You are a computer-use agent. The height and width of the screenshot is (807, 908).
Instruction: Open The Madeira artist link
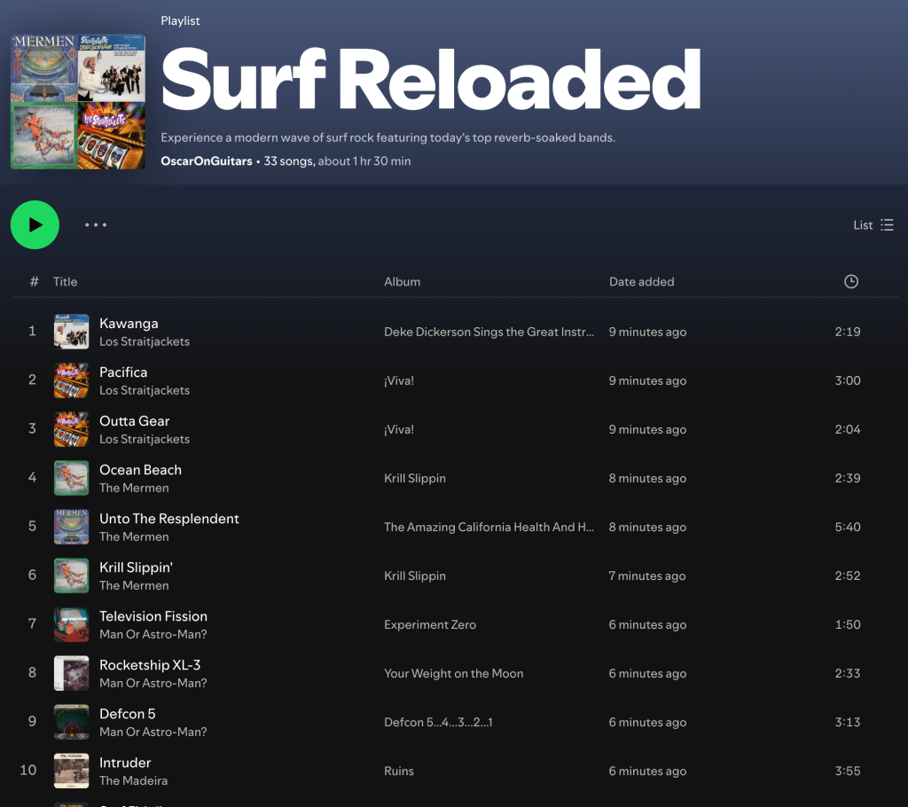pyautogui.click(x=133, y=780)
